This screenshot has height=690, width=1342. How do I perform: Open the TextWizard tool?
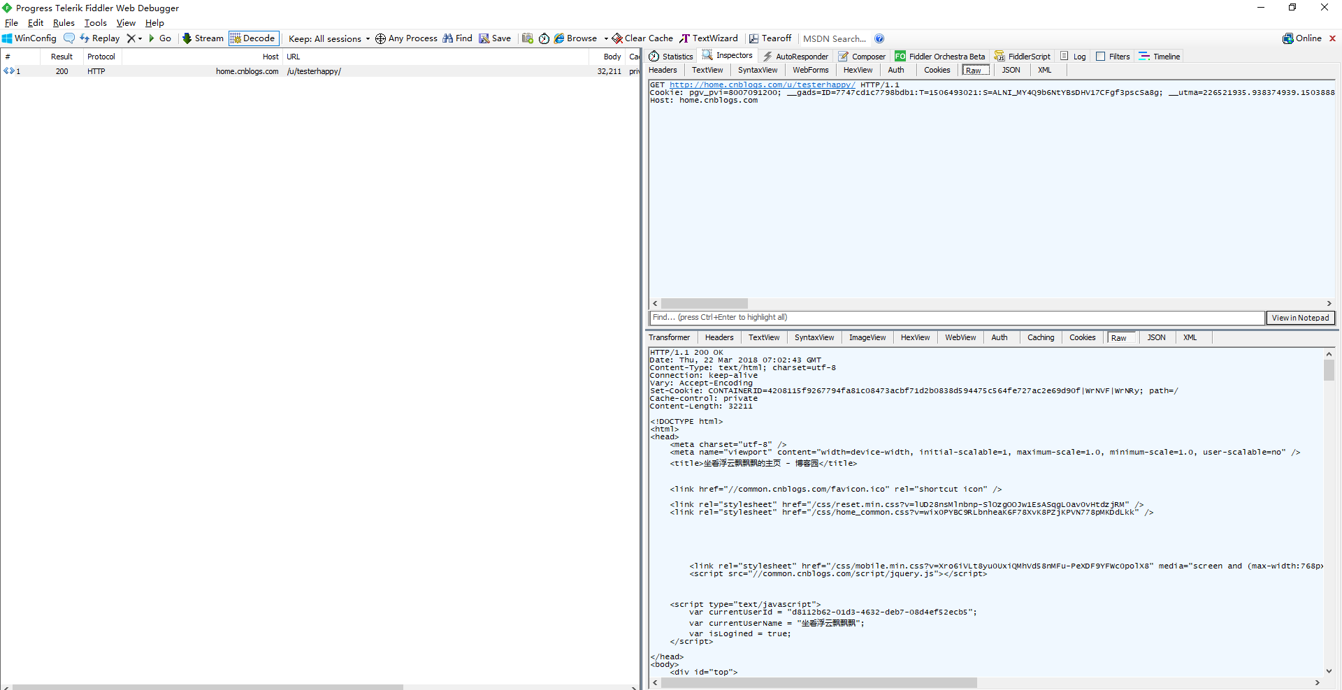(709, 38)
